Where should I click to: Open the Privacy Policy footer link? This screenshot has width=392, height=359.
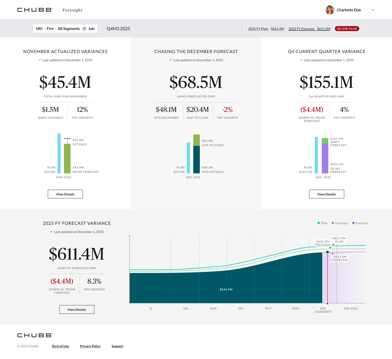pos(90,346)
